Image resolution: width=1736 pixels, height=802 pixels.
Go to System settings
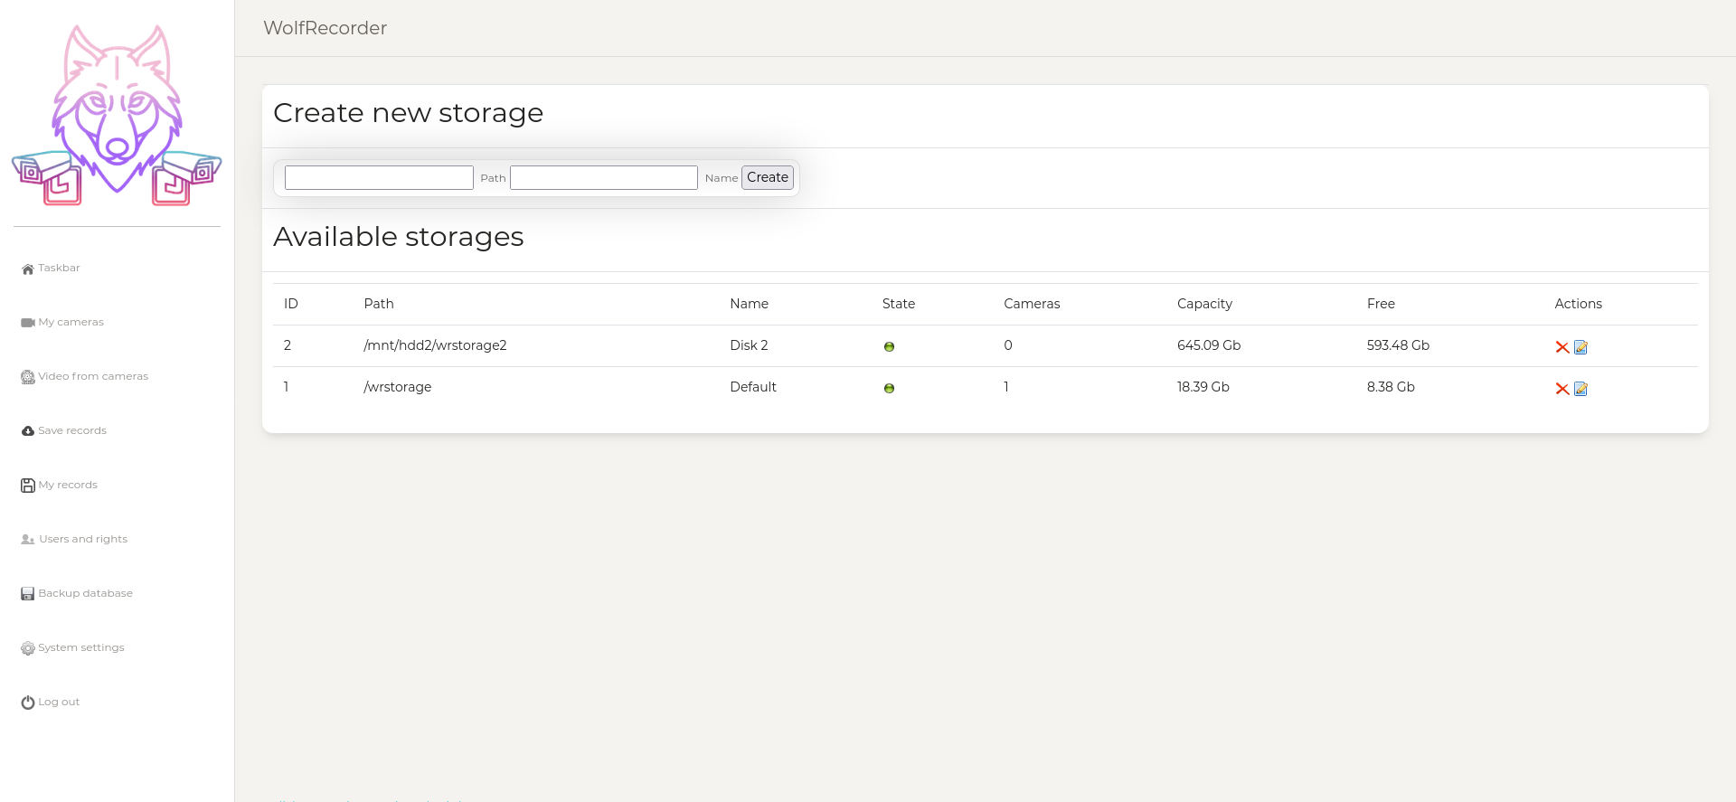coord(80,648)
